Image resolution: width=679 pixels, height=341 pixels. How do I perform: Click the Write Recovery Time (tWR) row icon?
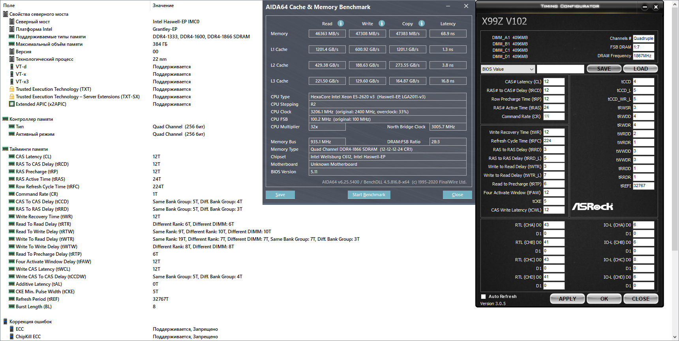click(12, 217)
